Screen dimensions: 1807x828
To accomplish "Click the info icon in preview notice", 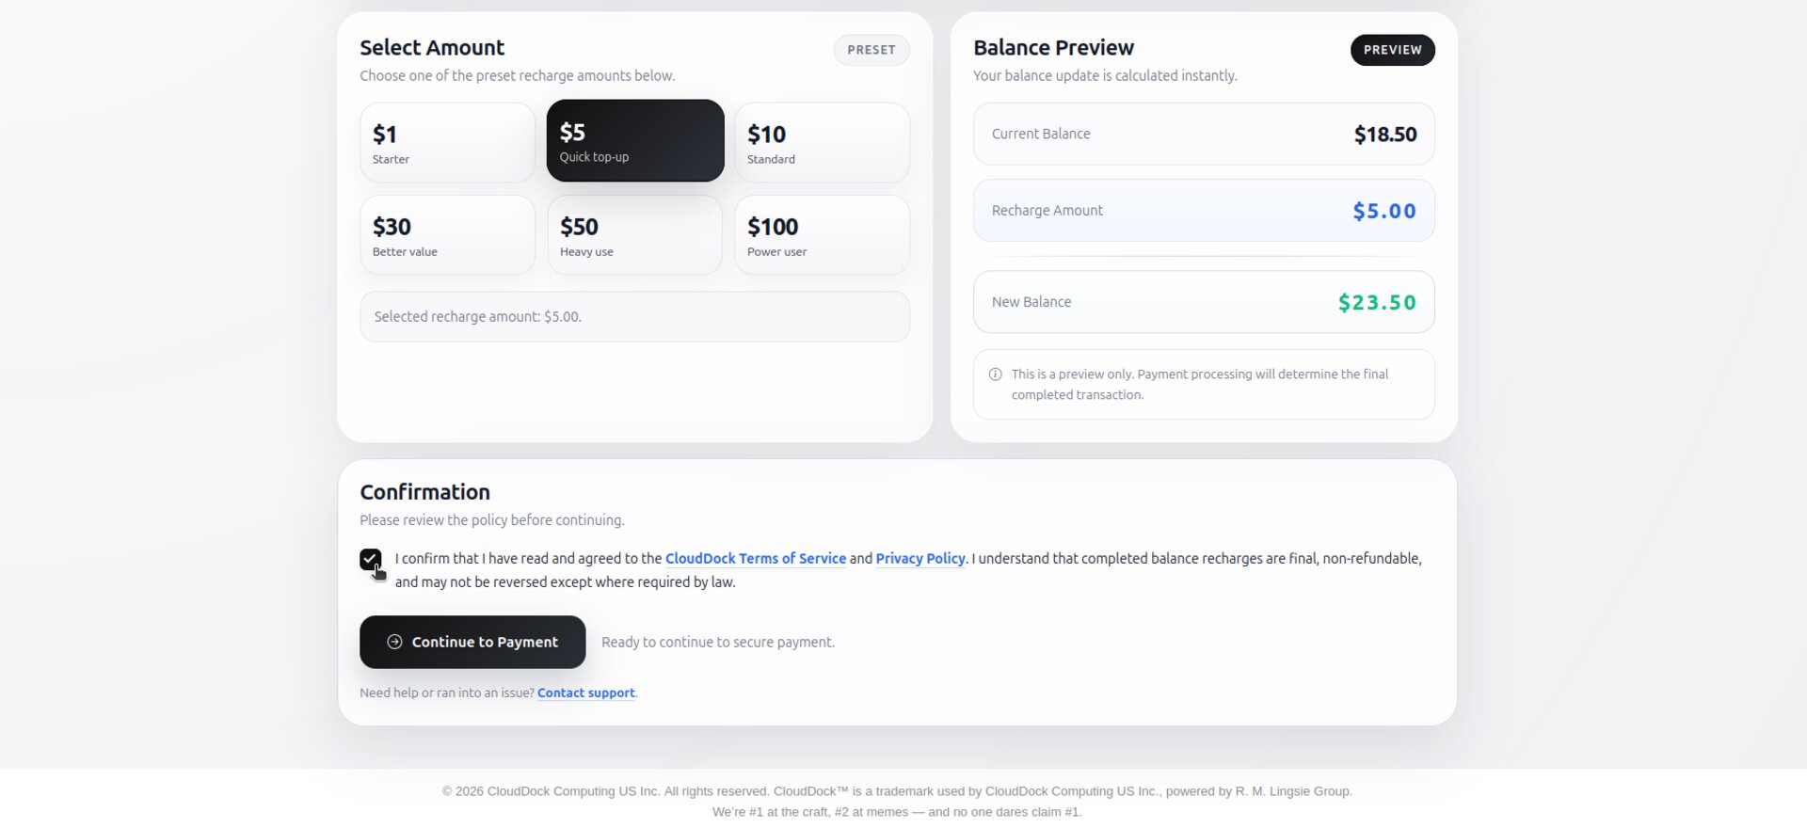I will pyautogui.click(x=995, y=374).
